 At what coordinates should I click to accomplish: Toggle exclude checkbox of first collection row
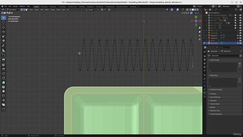235,15
